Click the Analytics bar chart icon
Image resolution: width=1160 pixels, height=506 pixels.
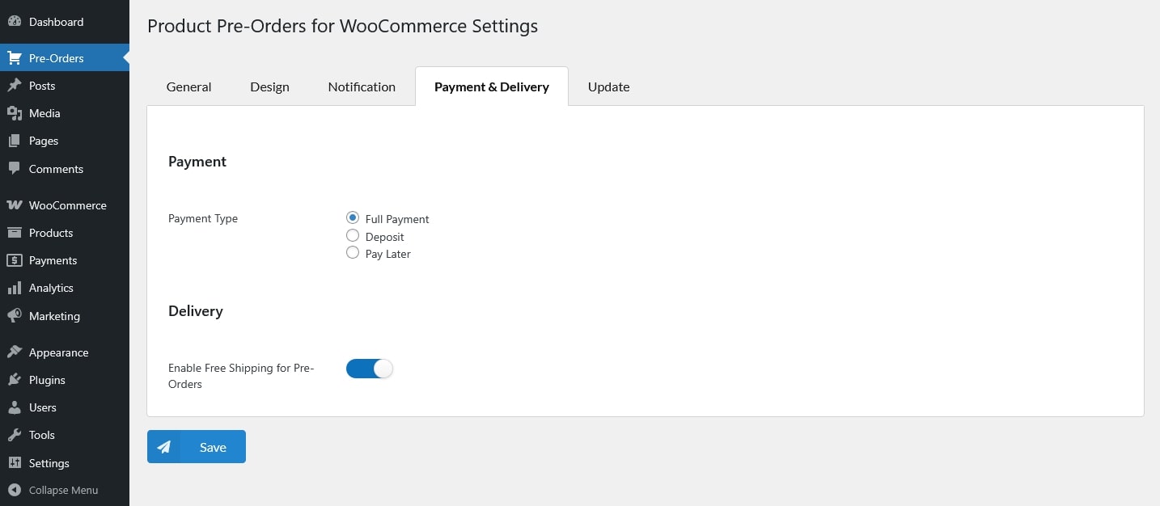coord(14,288)
